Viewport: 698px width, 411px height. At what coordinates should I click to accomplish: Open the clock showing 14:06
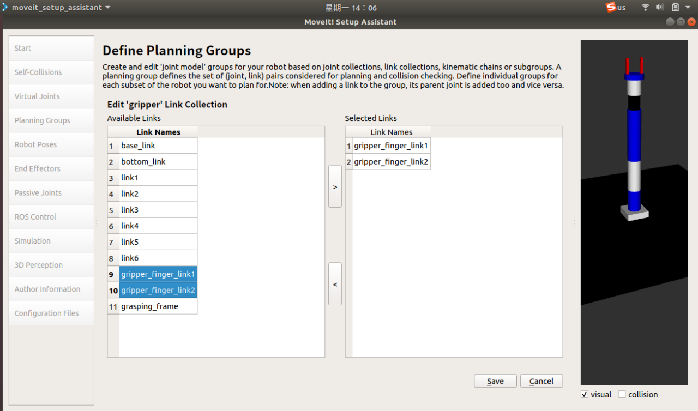tap(351, 8)
